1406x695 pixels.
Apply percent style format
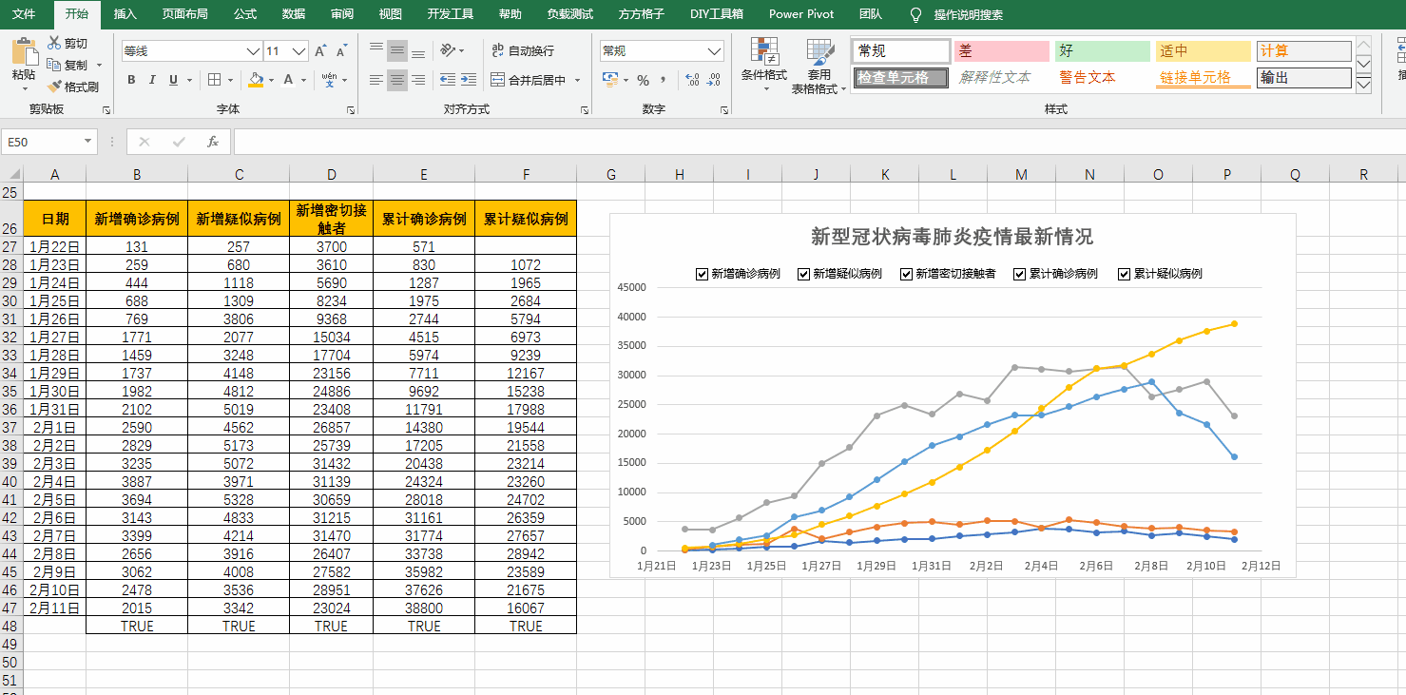[x=644, y=80]
